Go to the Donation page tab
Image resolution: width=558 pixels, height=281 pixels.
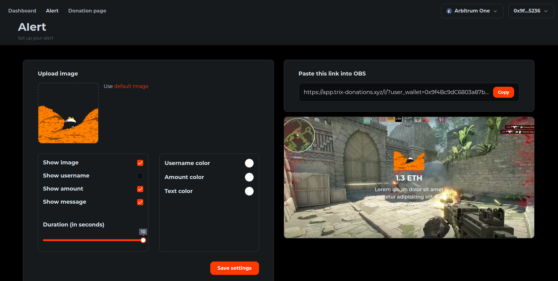[87, 11]
